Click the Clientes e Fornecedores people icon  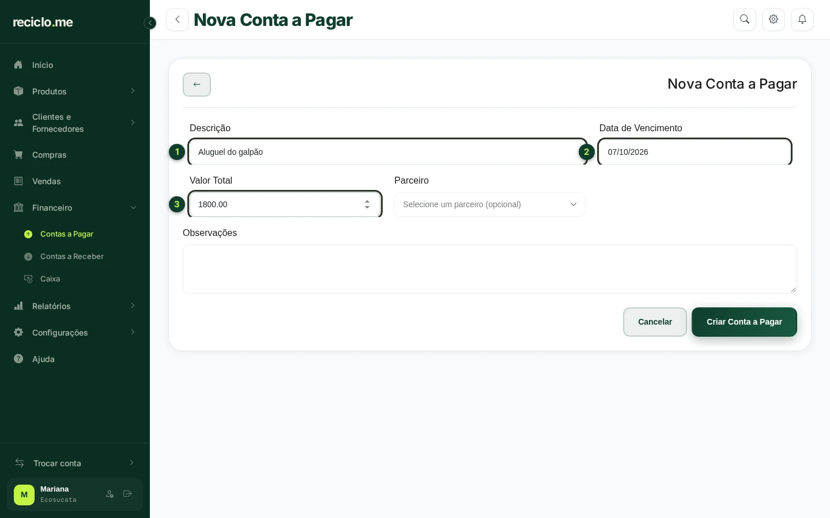tap(18, 123)
